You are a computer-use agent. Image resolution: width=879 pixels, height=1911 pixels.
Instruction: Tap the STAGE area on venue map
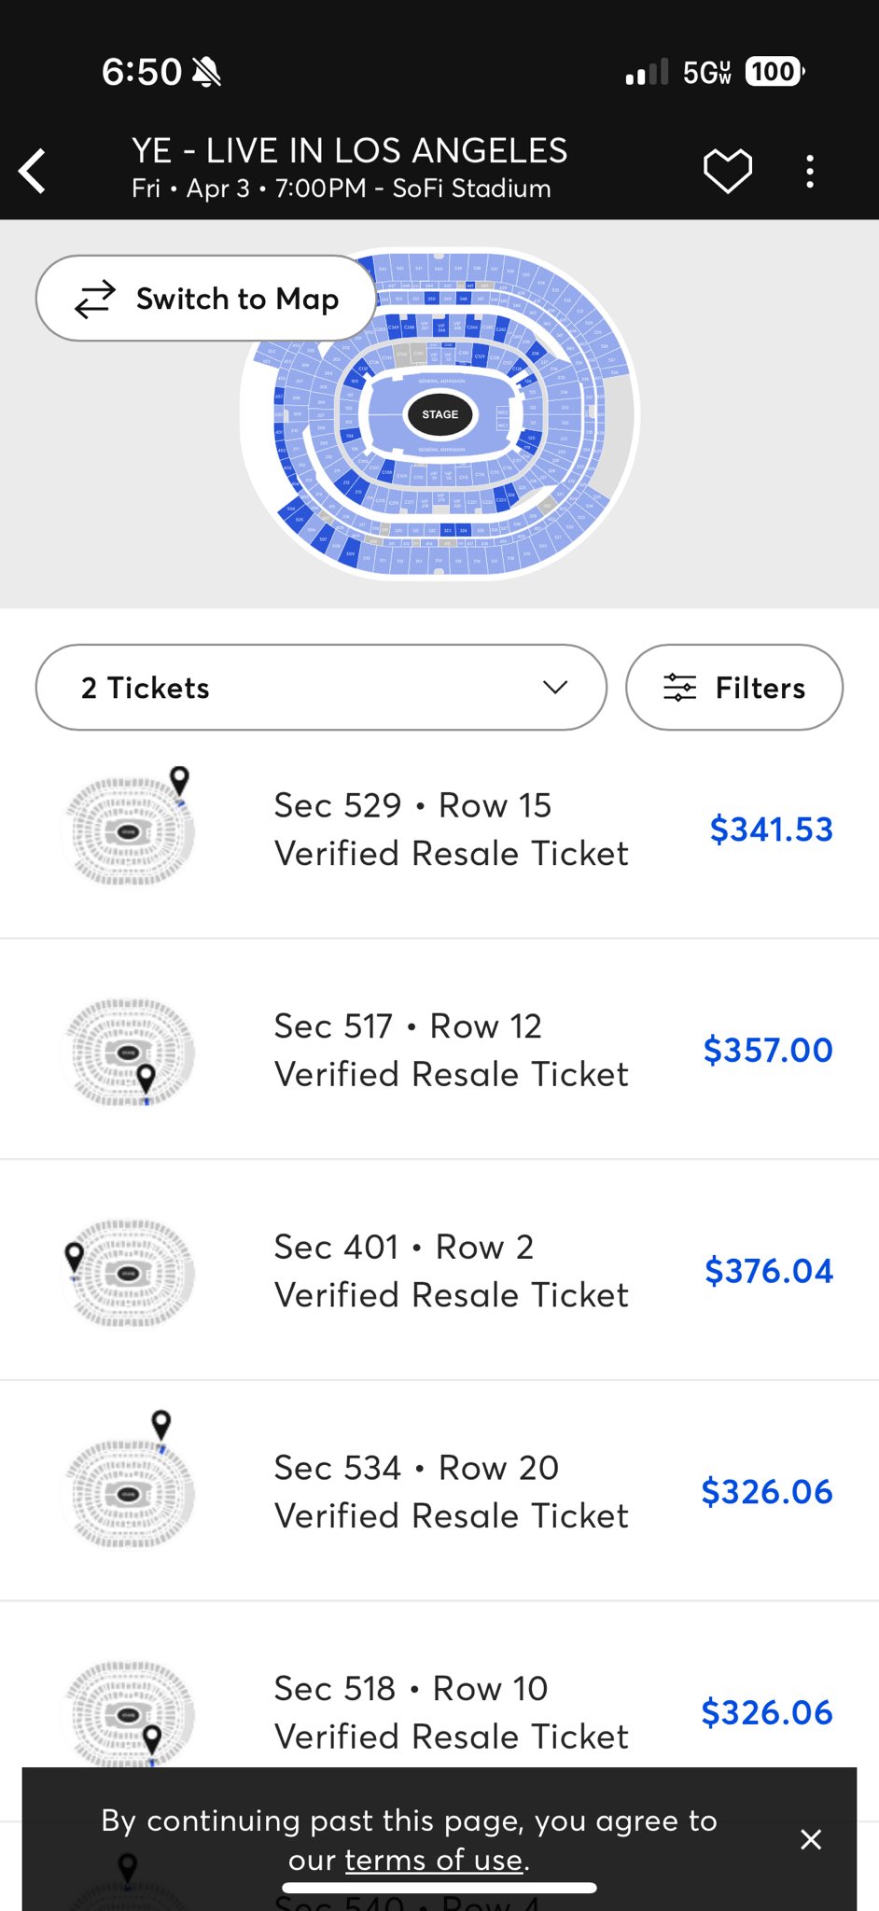tap(439, 414)
